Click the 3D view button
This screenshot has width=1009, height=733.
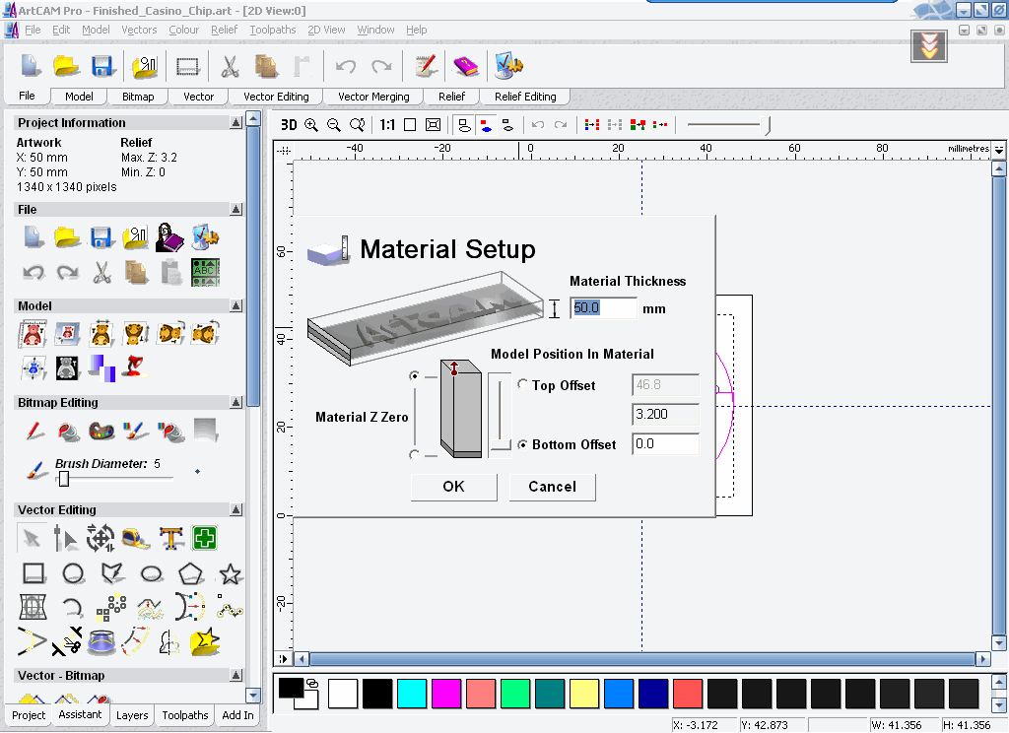point(289,125)
